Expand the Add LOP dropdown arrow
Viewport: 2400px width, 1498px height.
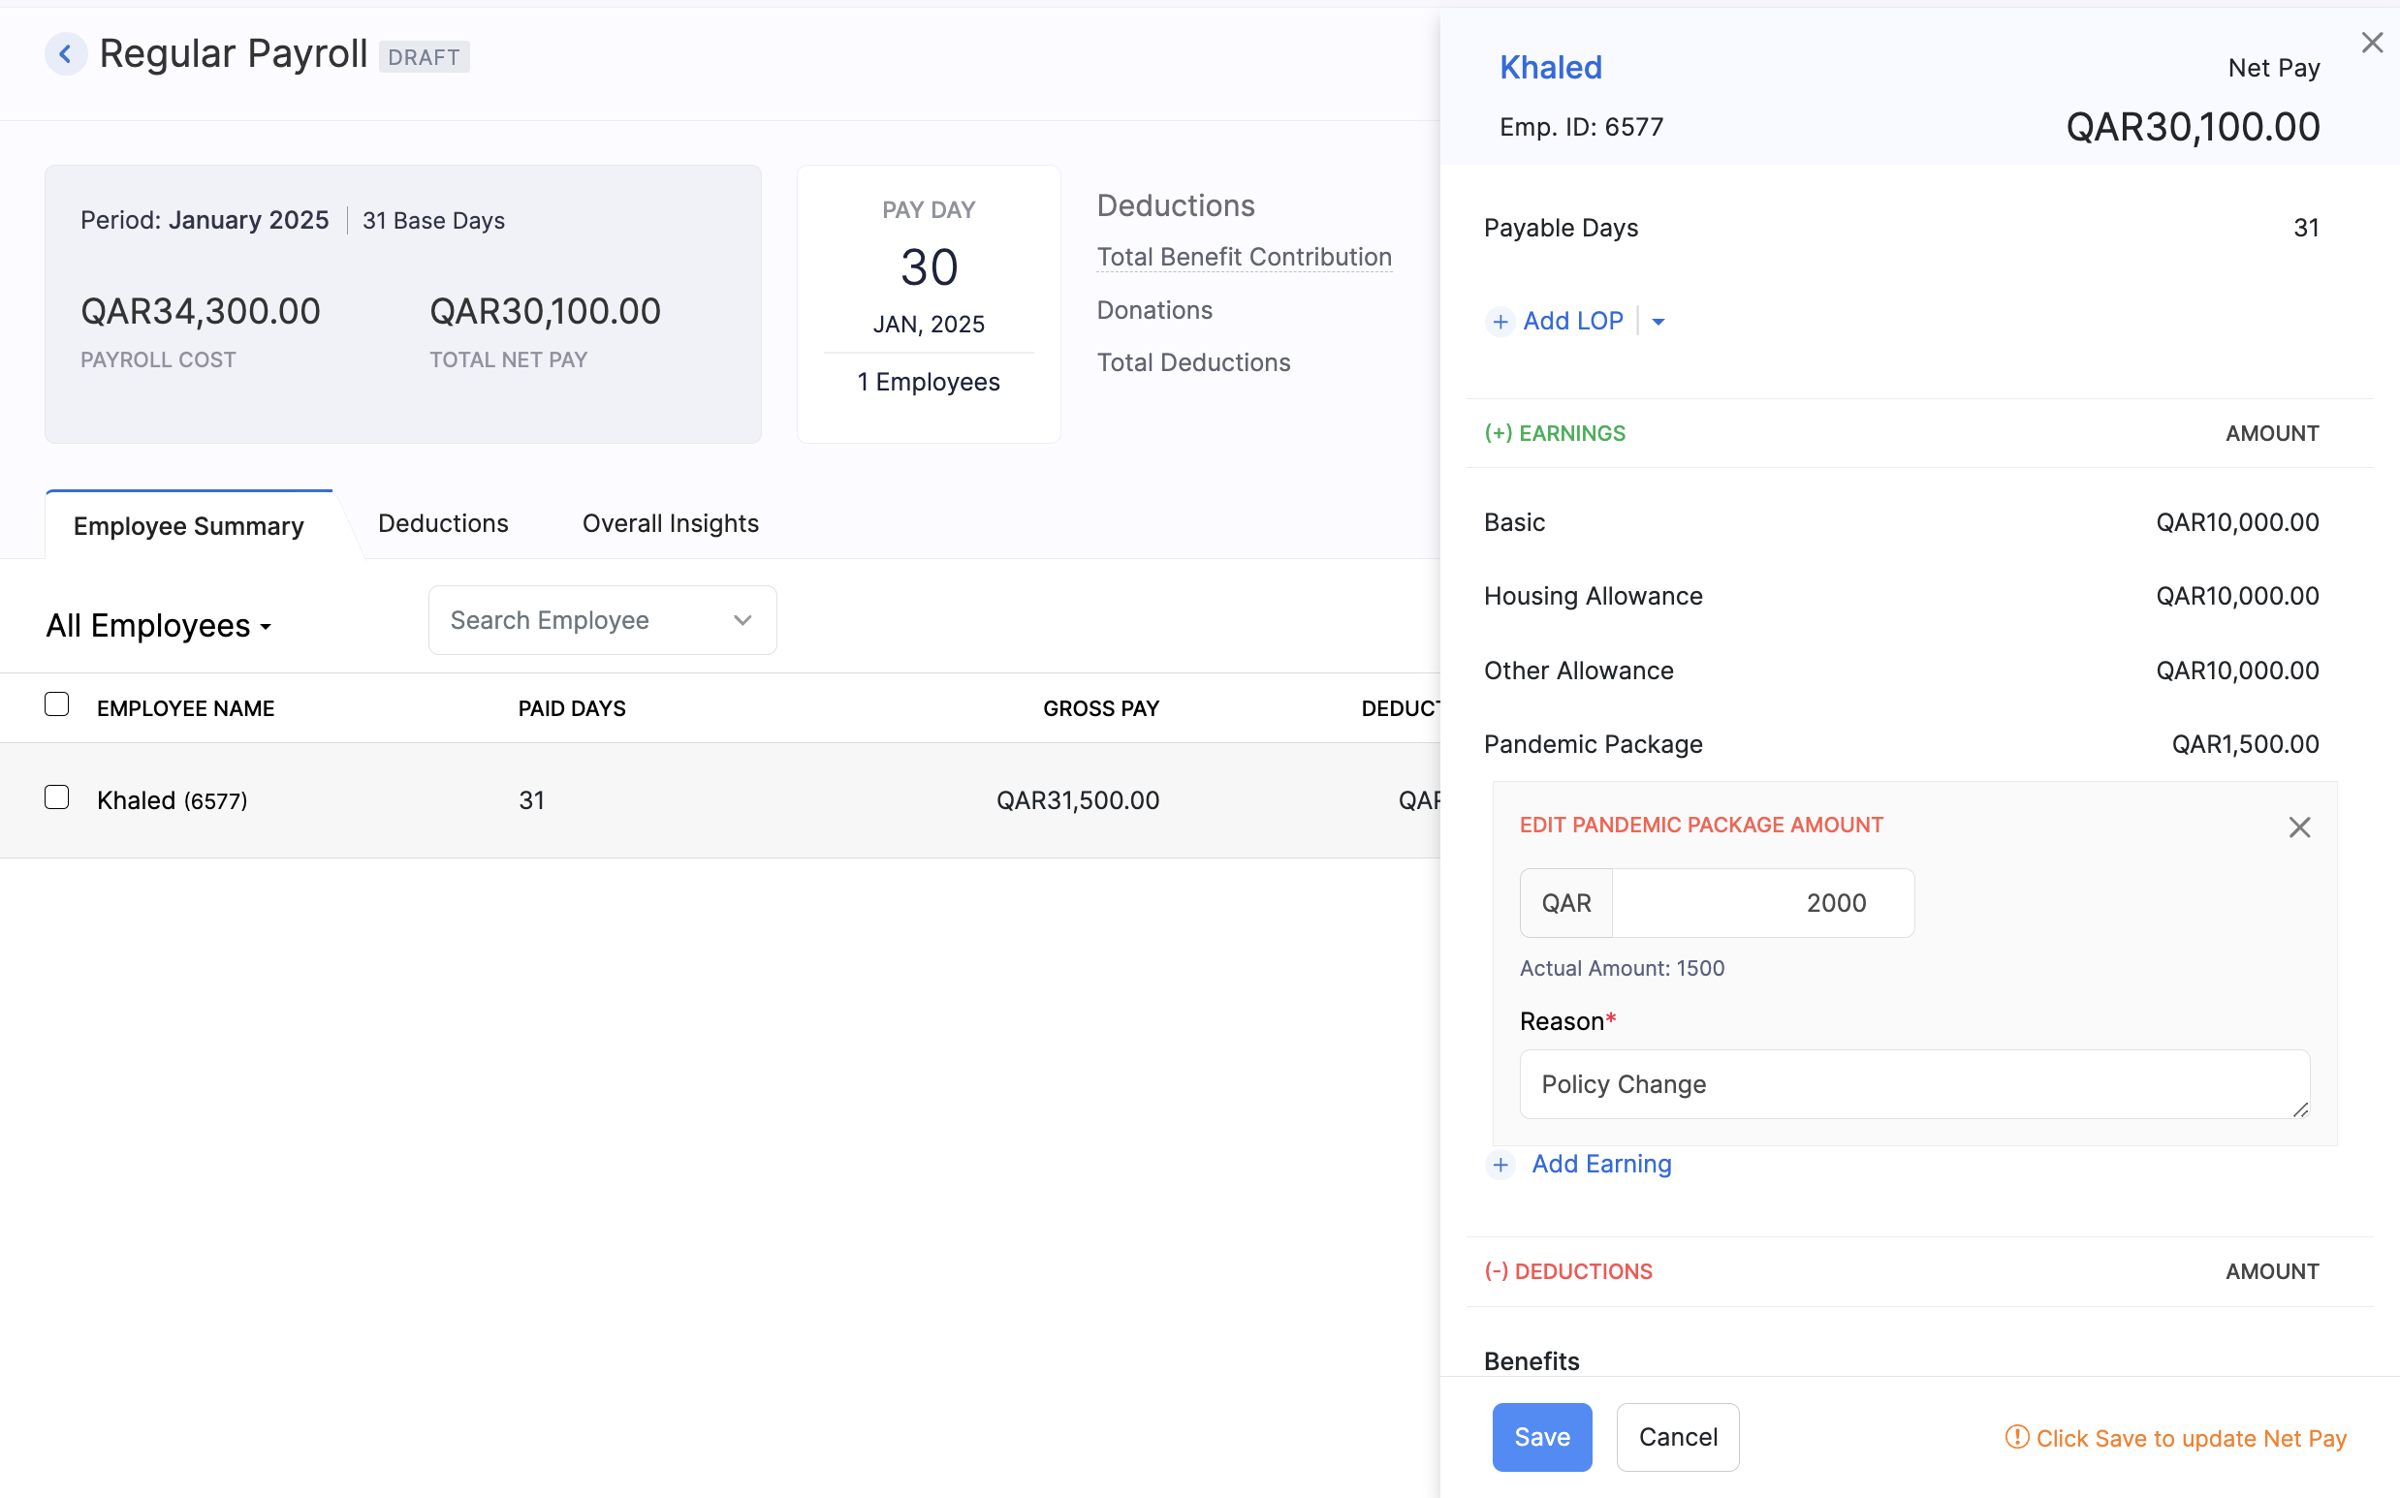point(1658,321)
